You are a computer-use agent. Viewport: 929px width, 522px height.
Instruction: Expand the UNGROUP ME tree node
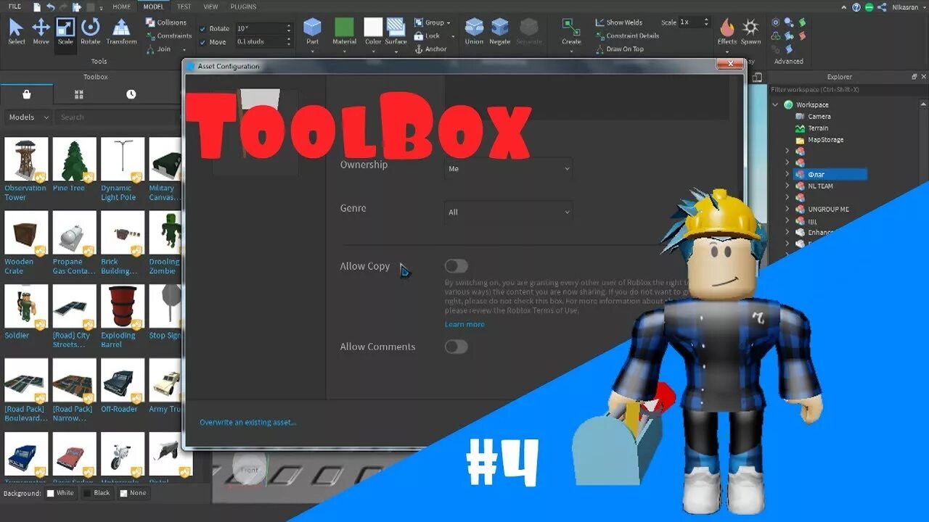click(x=787, y=209)
